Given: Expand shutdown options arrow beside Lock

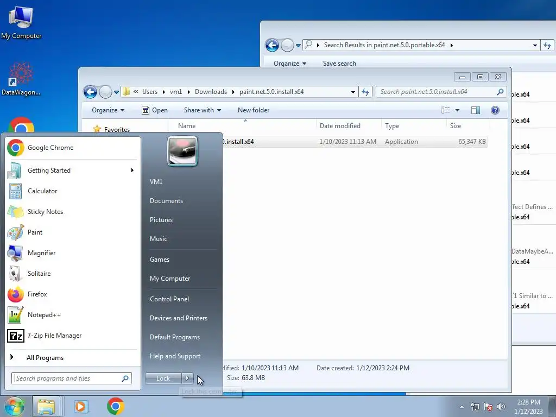Looking at the screenshot, I should tap(187, 378).
